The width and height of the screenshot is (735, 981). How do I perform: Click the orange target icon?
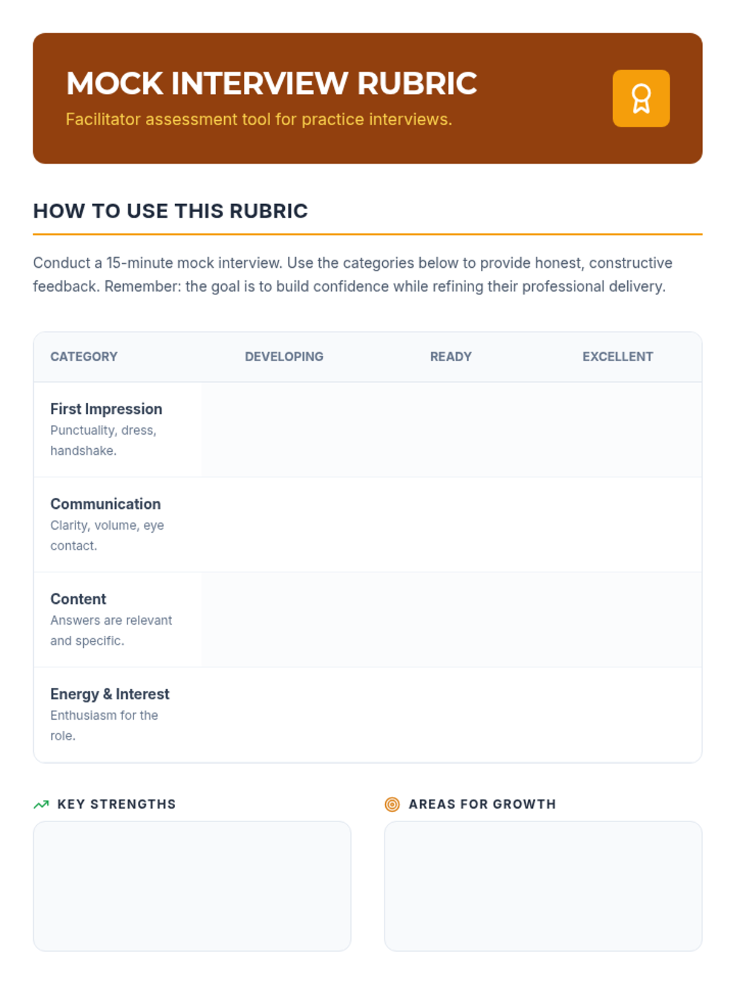[392, 804]
